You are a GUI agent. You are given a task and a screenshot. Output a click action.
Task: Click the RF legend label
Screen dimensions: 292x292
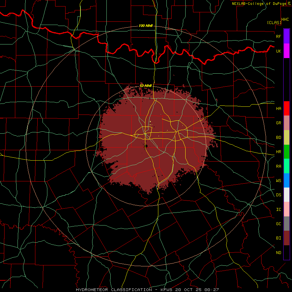pyautogui.click(x=278, y=36)
